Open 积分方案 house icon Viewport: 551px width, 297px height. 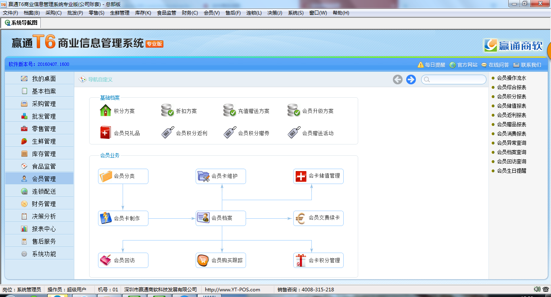105,111
